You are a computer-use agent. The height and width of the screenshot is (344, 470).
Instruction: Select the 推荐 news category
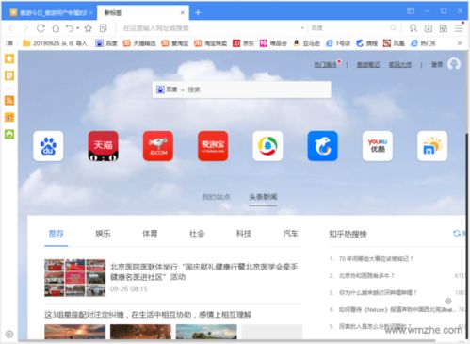click(57, 234)
